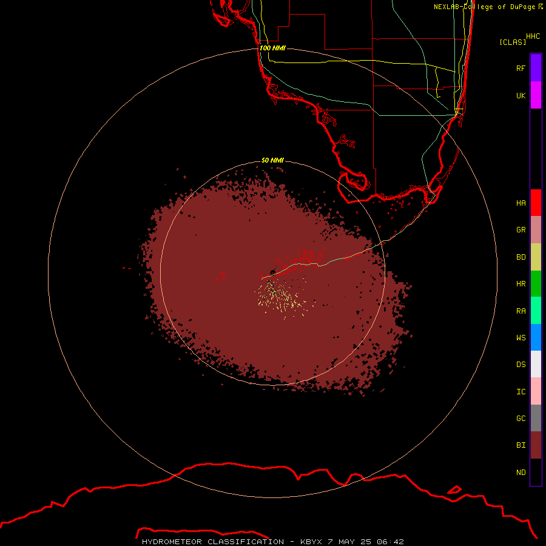Click the ND legend label
This screenshot has width=546, height=546.
click(521, 472)
